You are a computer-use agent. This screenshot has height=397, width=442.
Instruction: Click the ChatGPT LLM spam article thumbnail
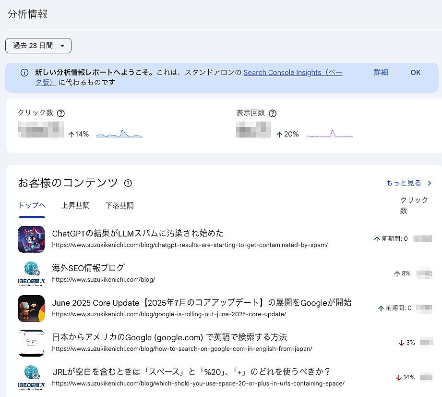[31, 239]
